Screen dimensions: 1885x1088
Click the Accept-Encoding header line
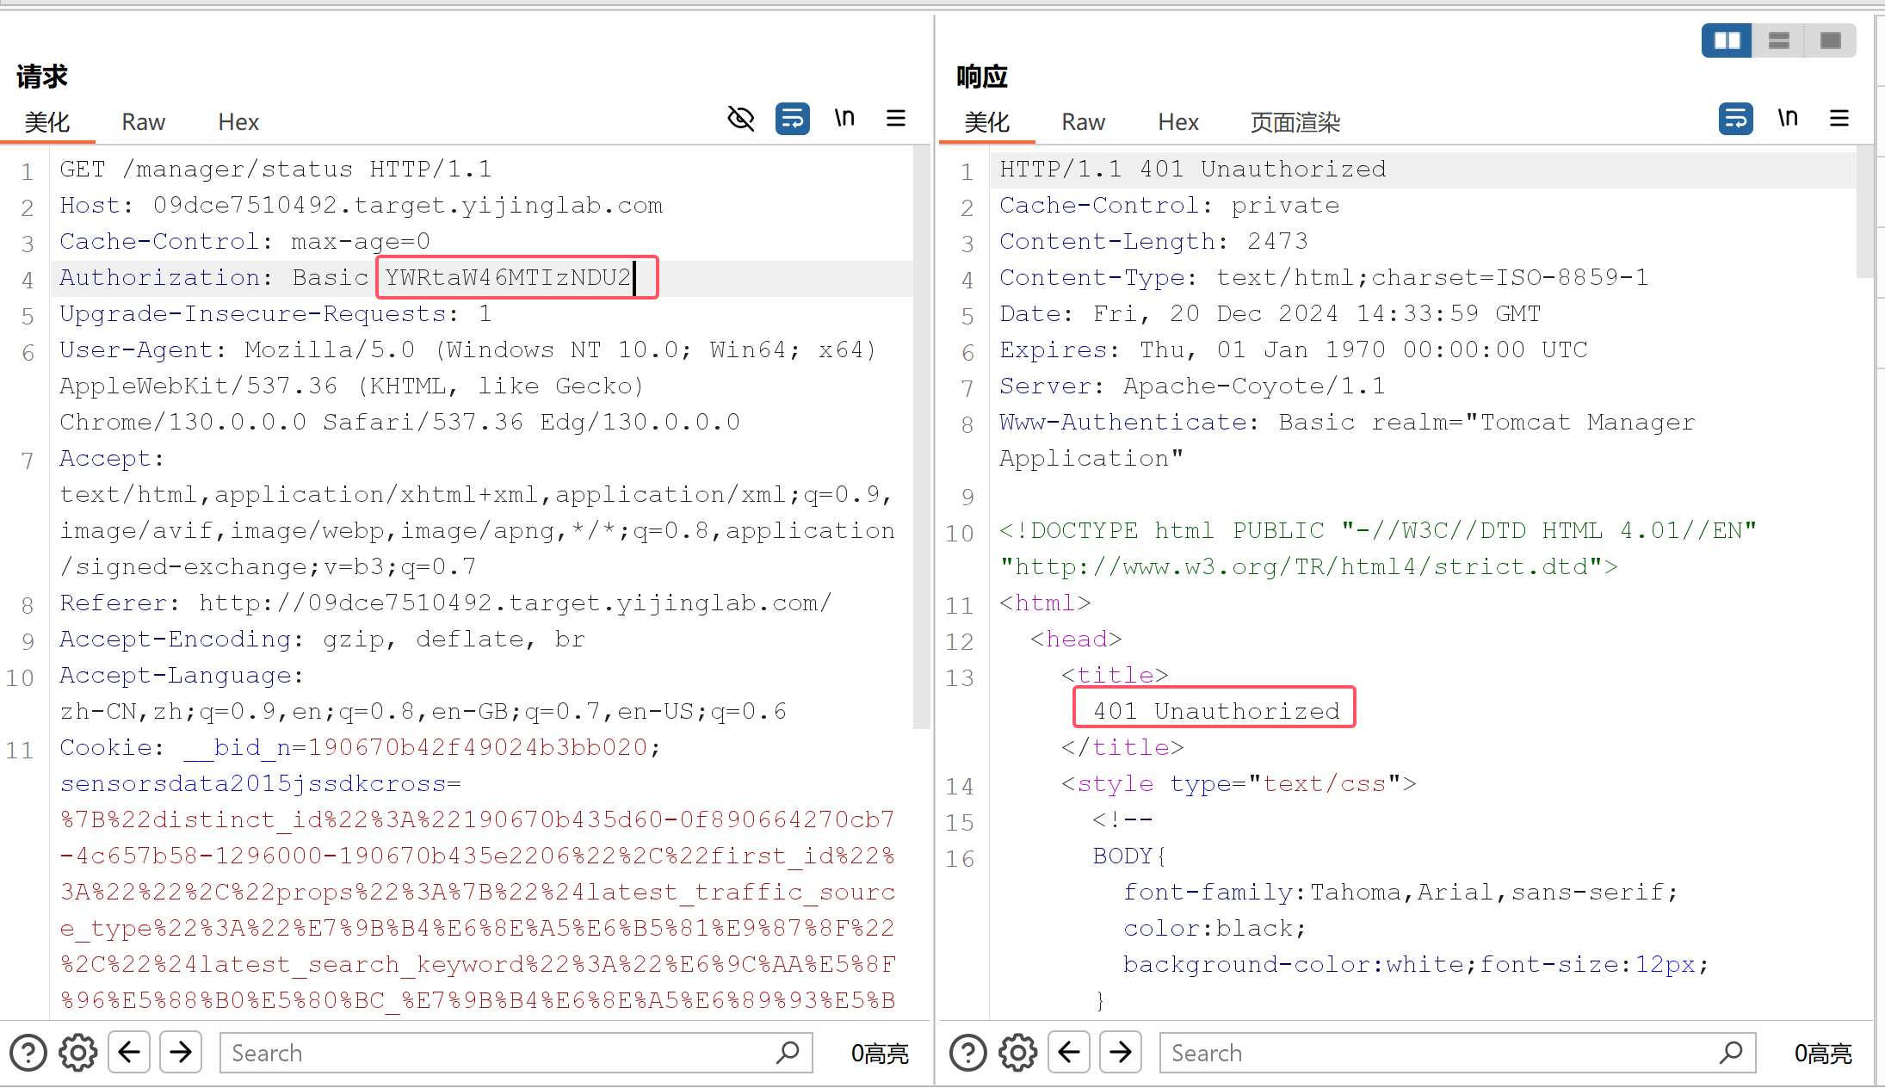click(322, 639)
